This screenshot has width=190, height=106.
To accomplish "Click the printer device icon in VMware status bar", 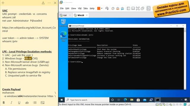I will click(167, 104).
